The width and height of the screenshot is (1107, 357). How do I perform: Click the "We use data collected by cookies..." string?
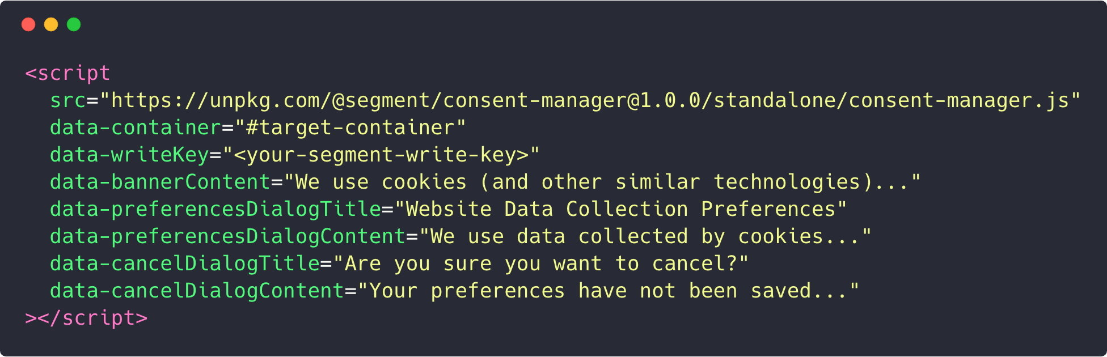coord(645,236)
